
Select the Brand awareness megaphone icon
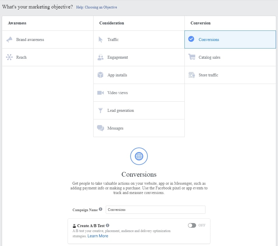(x=10, y=39)
